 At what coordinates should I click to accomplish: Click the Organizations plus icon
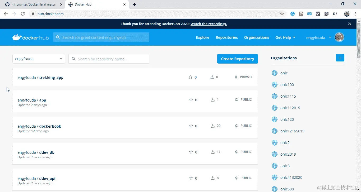340,57
